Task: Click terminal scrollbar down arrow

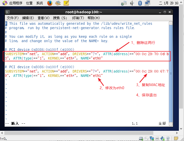Action: (171, 124)
